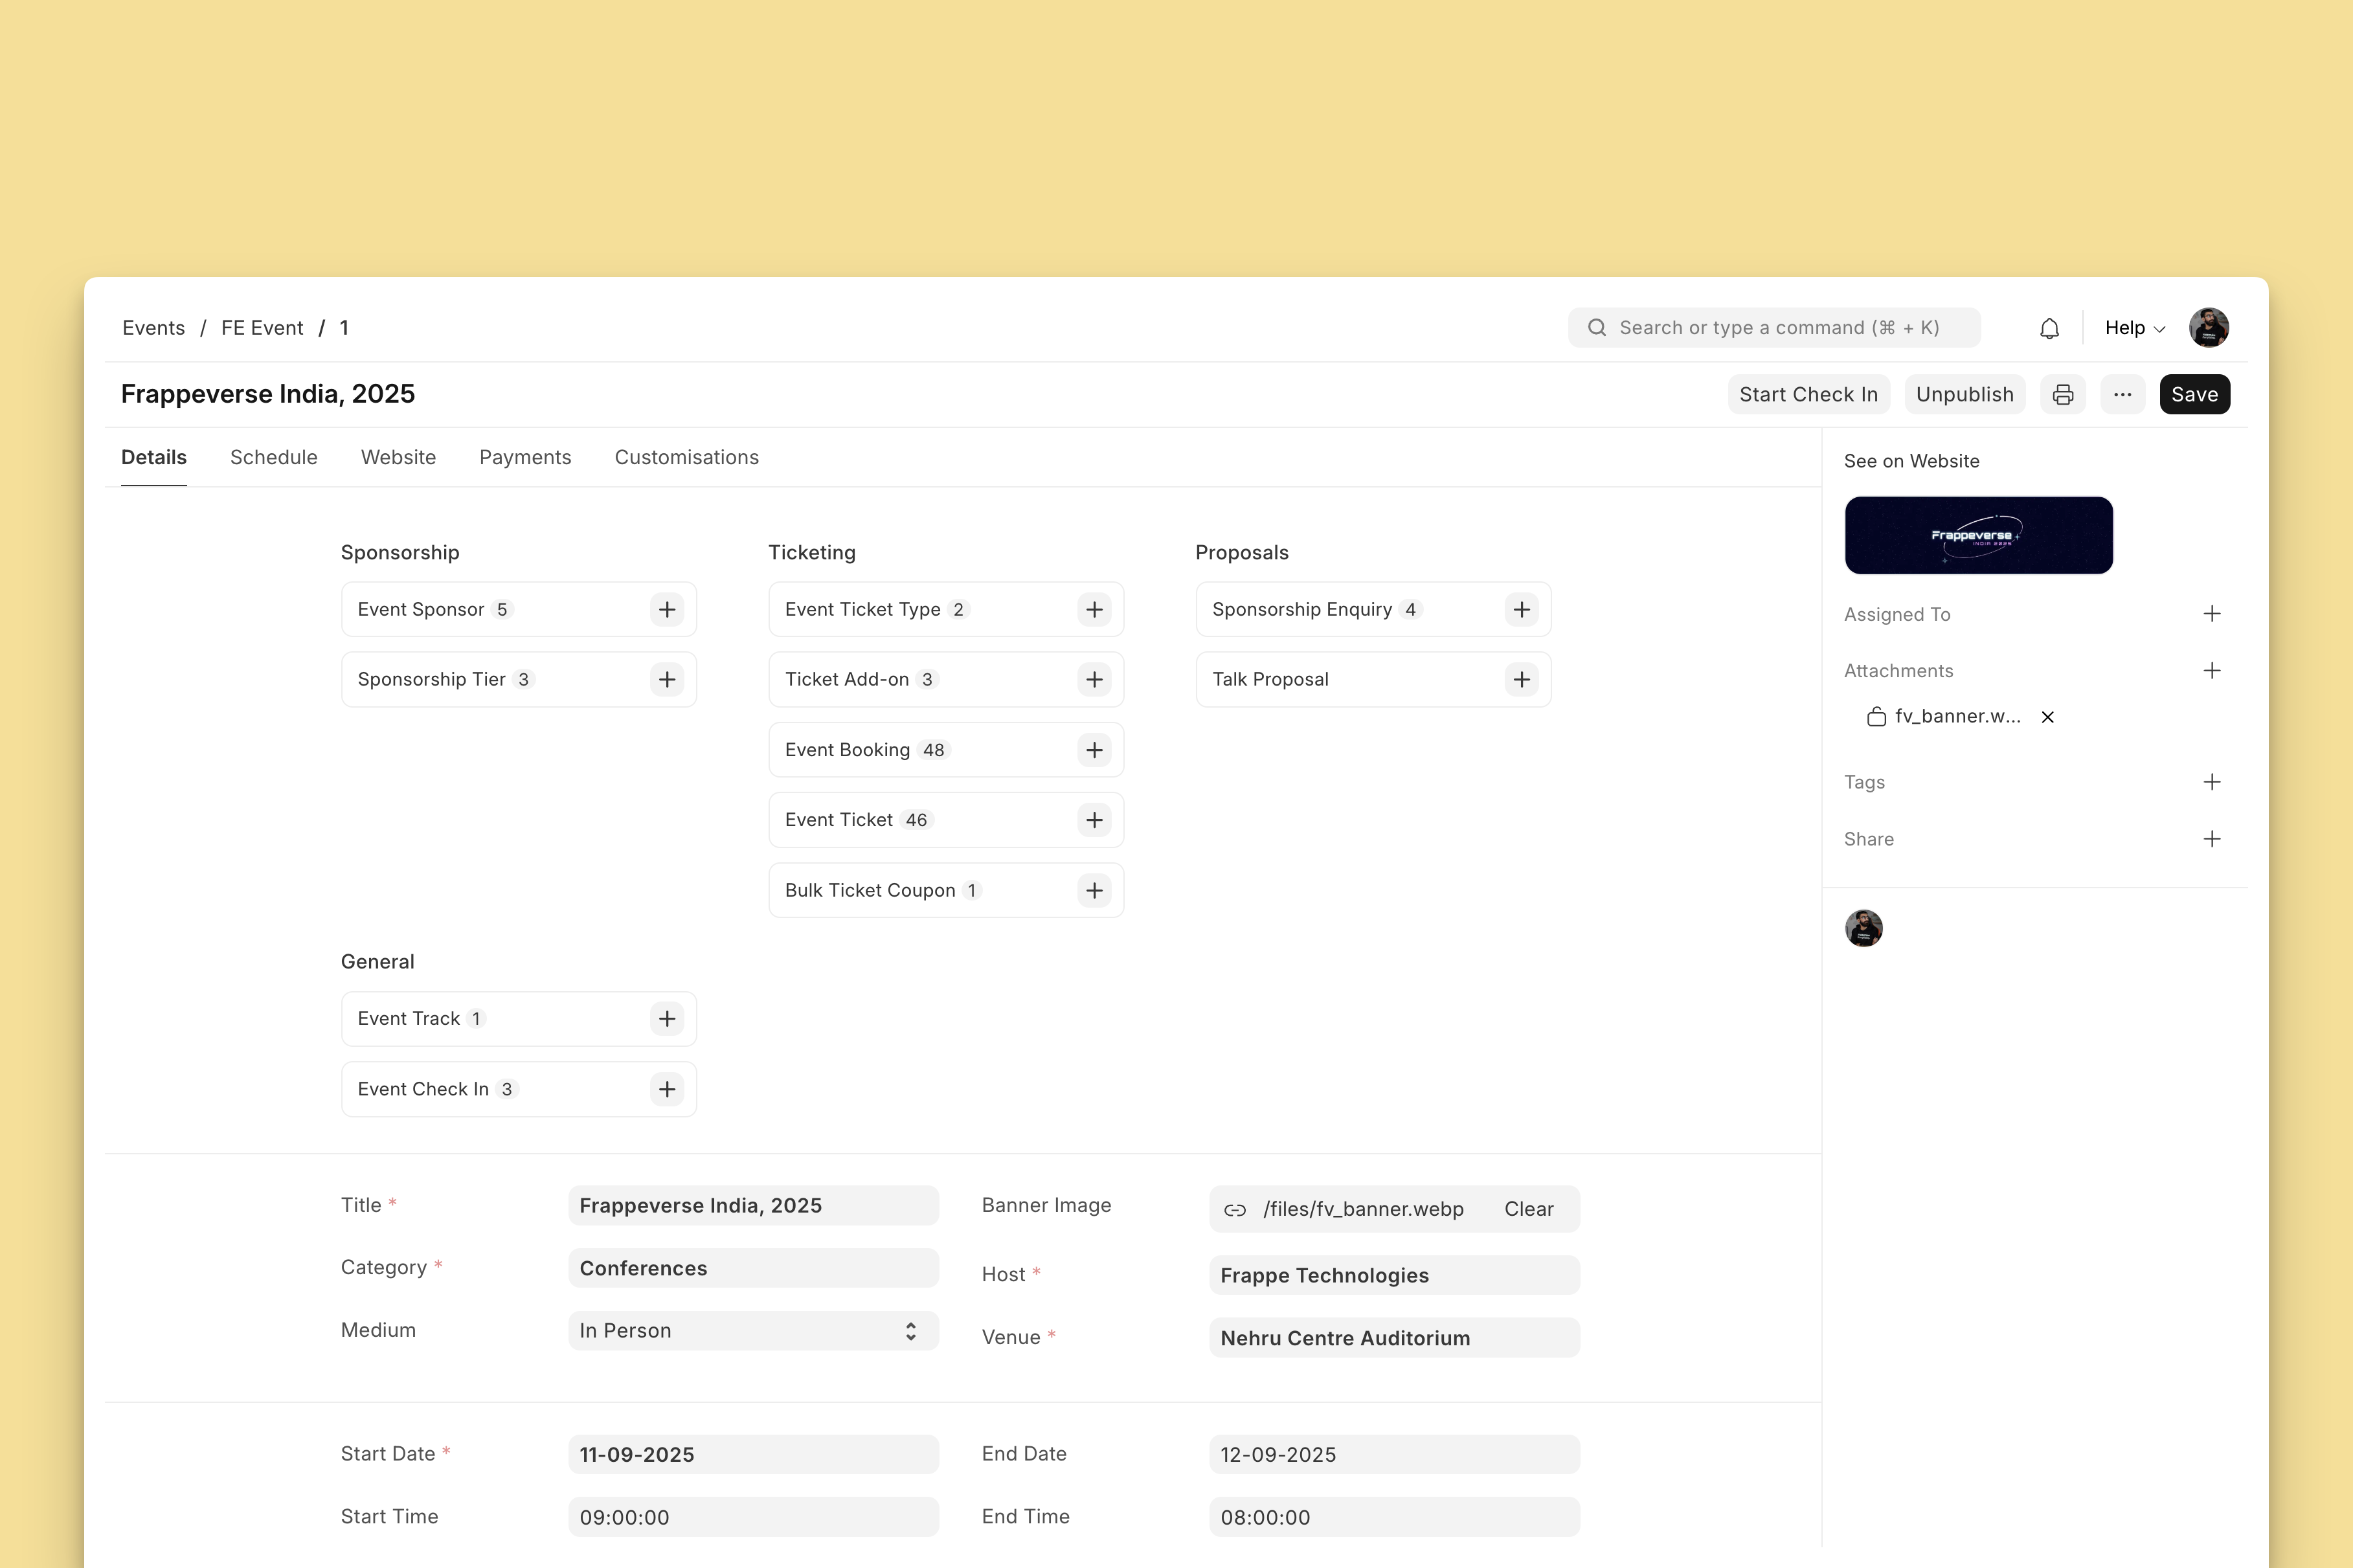Click the lock icon beside fv_banner attachment
Screen dimensions: 2353x1568
pos(1876,717)
